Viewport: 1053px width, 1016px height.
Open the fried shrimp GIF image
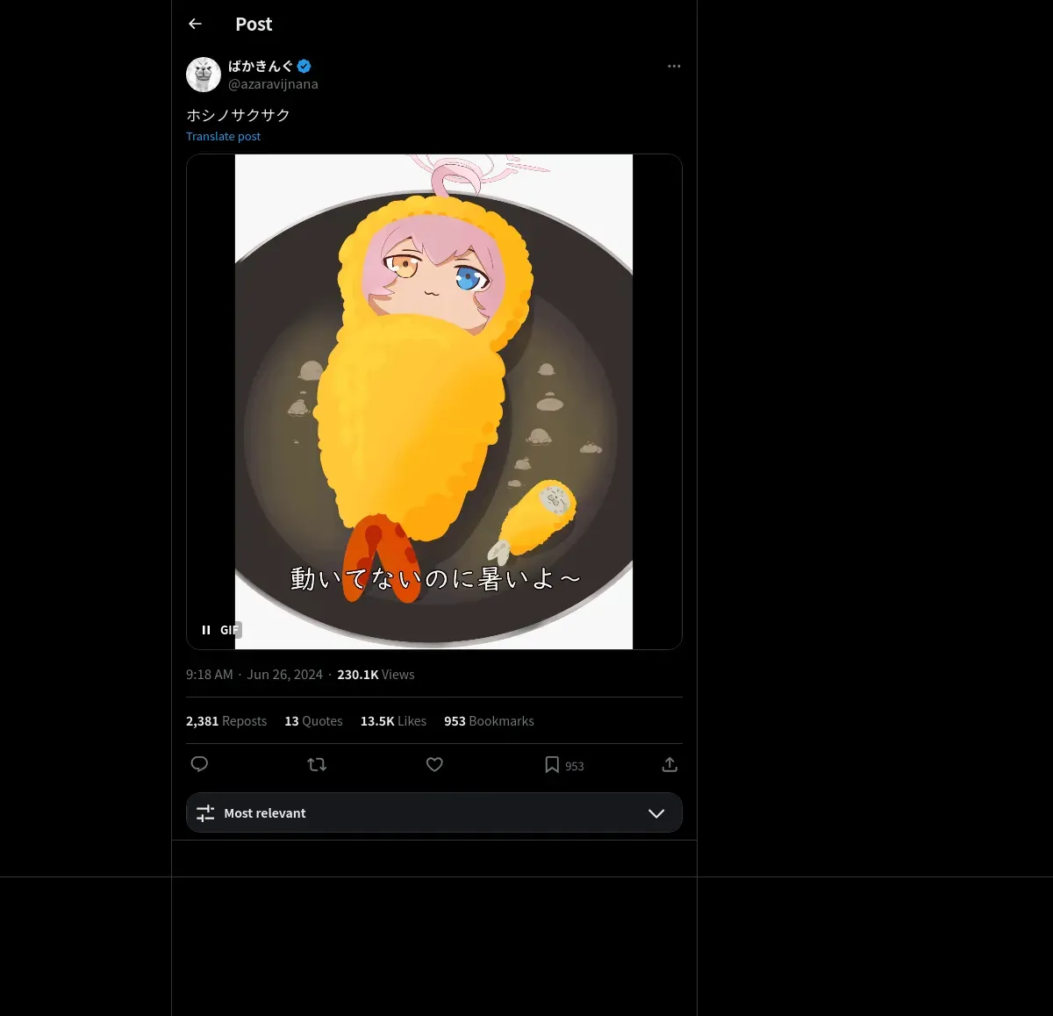433,401
